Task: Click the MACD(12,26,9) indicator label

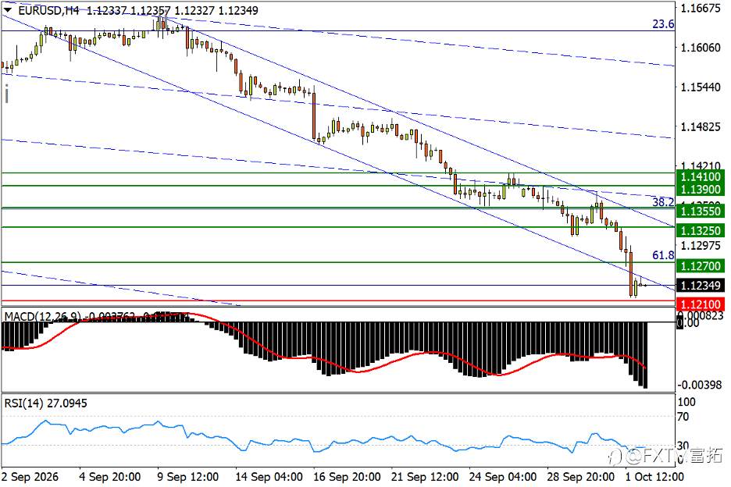Action: click(42, 316)
